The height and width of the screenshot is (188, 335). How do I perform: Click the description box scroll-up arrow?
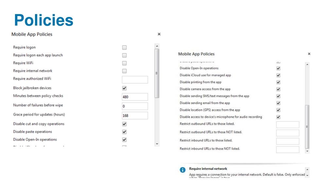pos(307,170)
